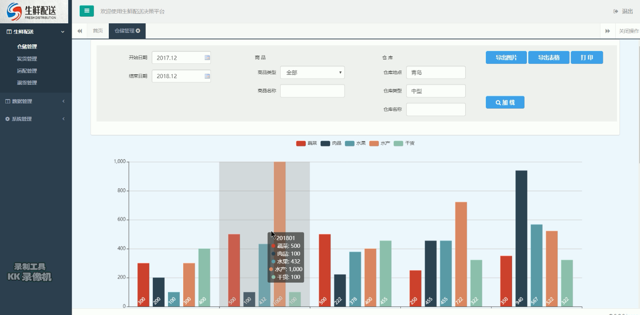Click the 退出 logout icon link

coord(623,11)
